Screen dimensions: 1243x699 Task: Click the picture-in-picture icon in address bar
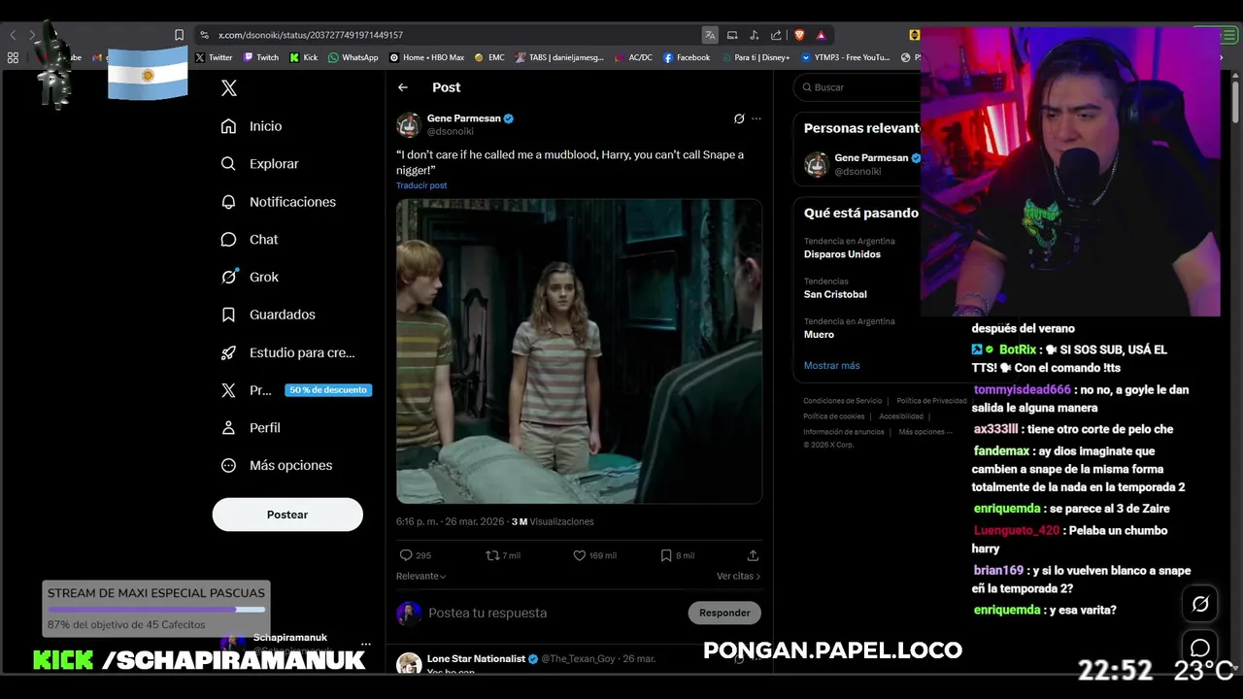[732, 35]
